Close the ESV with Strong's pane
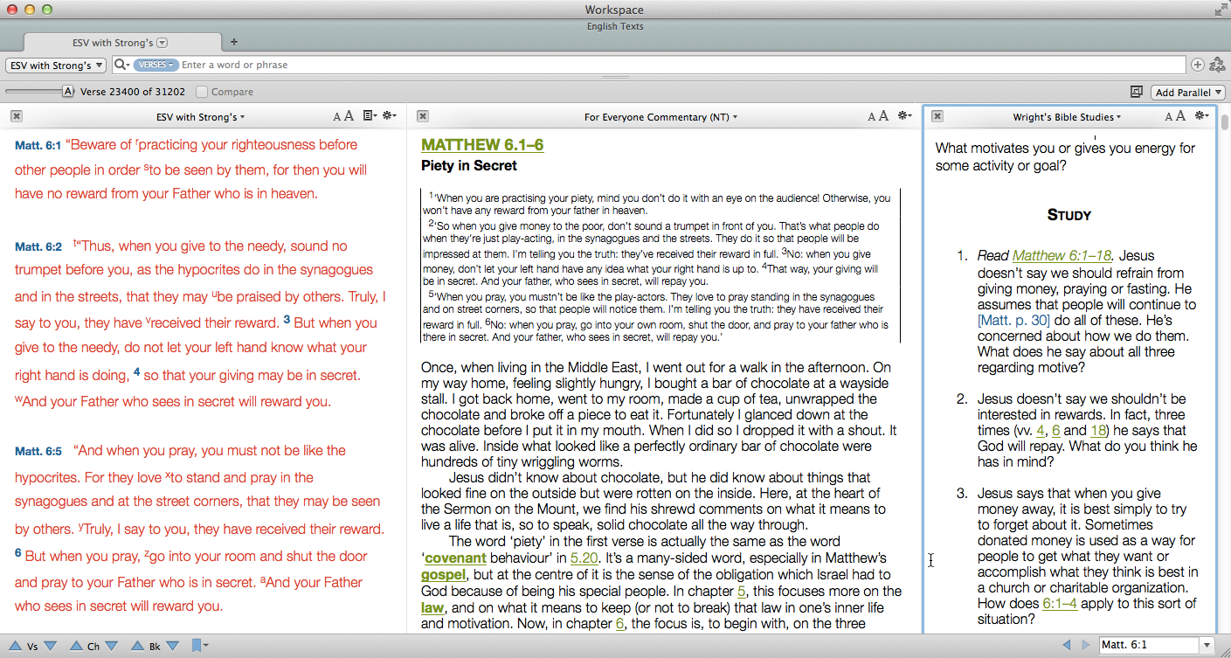Image resolution: width=1231 pixels, height=658 pixels. coord(17,116)
